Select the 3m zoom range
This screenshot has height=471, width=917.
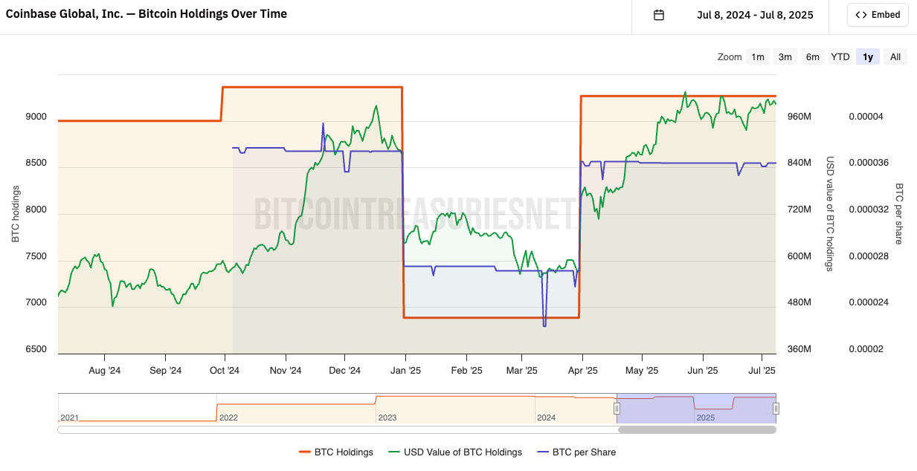[785, 57]
